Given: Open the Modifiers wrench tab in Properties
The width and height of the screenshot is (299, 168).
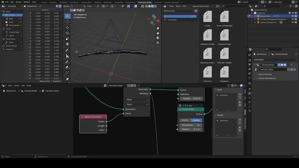Looking at the screenshot, I should tap(249, 93).
